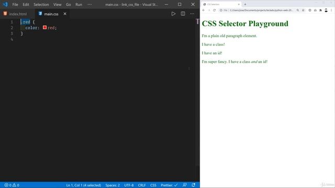Open a new browser tab

pos(245,4)
